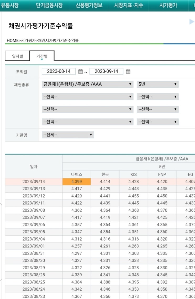The image size is (195, 299).
Task: Open the 기관명 --전체-- dropdown
Action: point(68,135)
